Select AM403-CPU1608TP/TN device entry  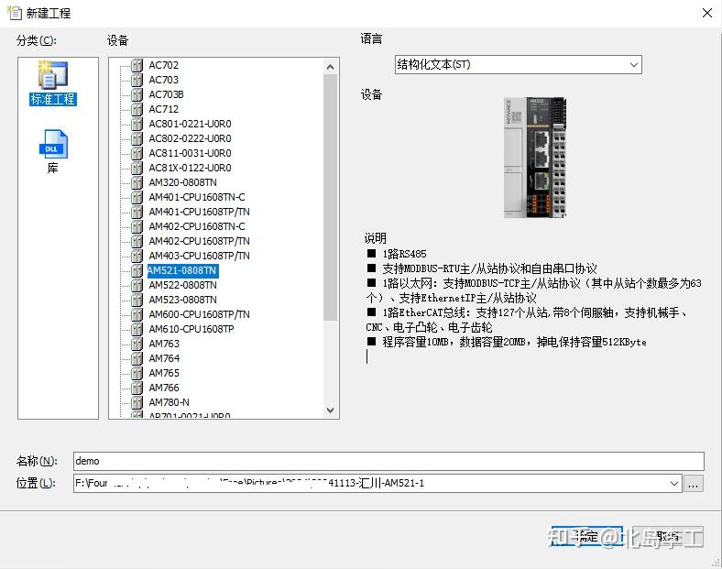199,256
